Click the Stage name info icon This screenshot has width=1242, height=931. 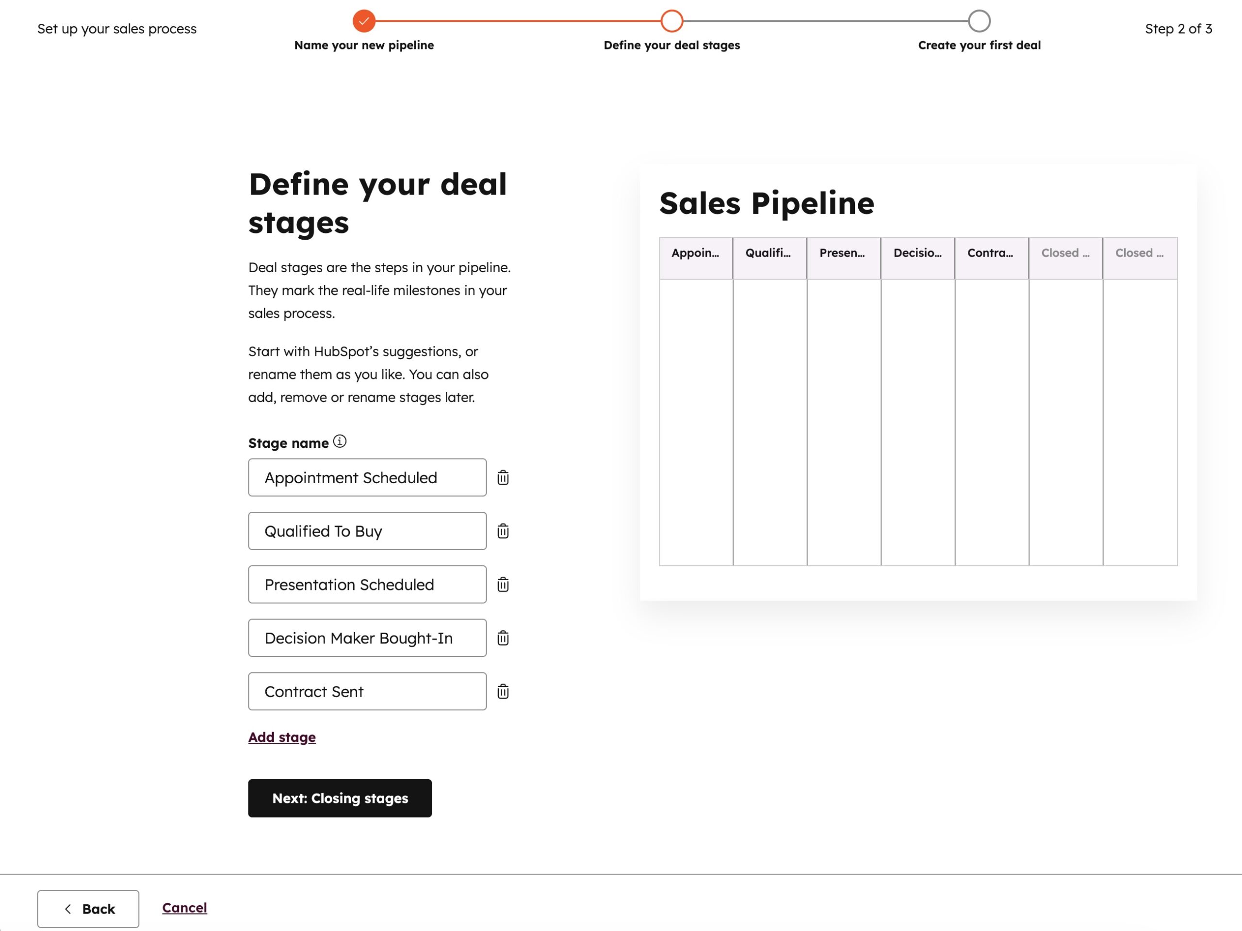click(x=340, y=441)
